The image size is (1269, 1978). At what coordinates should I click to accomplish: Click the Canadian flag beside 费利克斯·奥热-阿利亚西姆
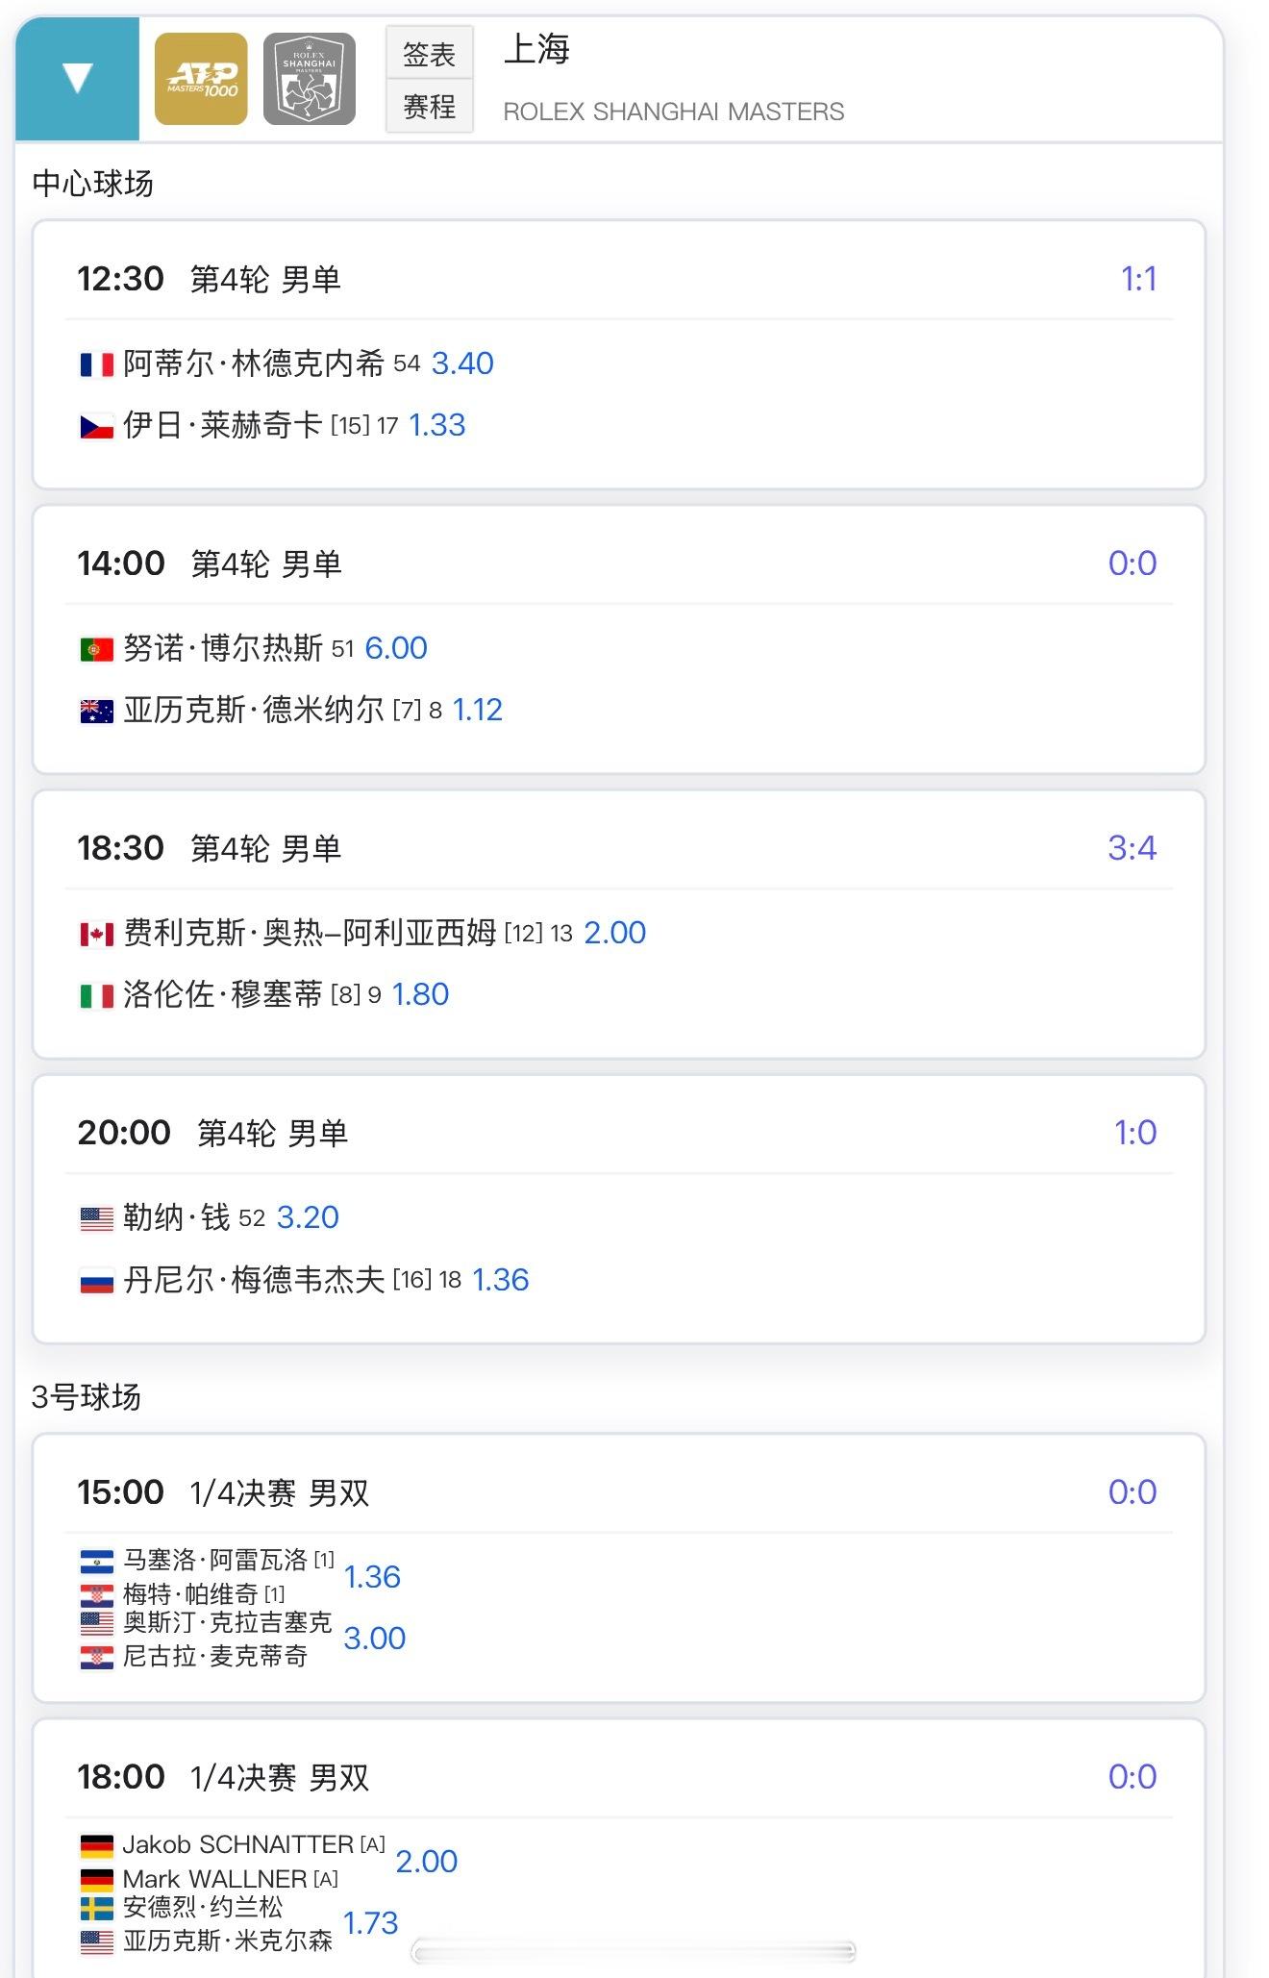point(96,934)
